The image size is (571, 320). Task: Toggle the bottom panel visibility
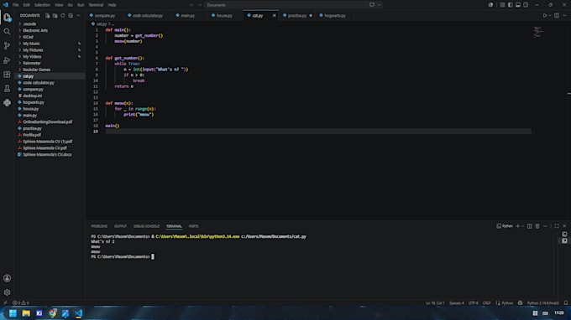pyautogui.click(x=518, y=5)
